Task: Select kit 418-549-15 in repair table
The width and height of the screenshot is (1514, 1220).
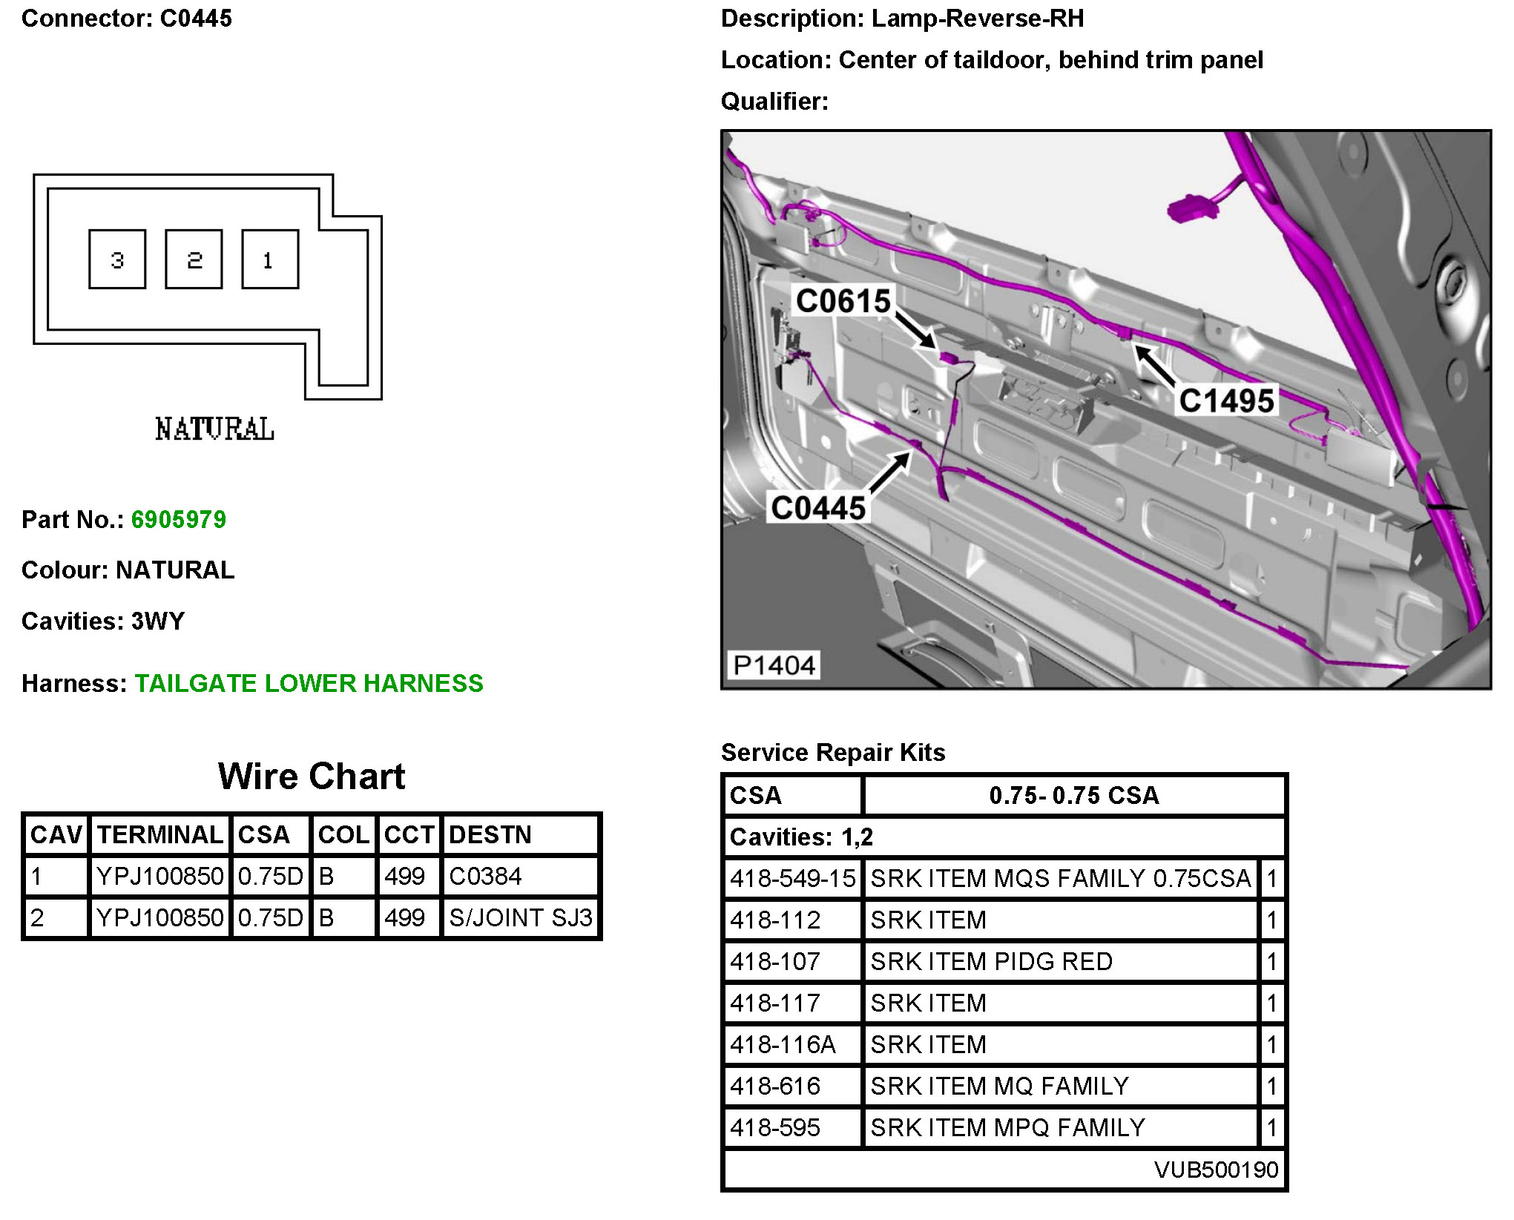Action: coord(792,879)
